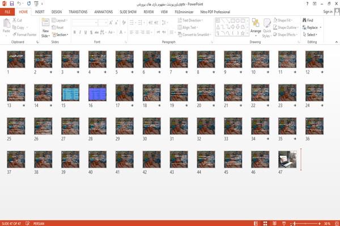Open the Align Text dropdown
The width and height of the screenshot is (340, 226).
coord(188,28)
